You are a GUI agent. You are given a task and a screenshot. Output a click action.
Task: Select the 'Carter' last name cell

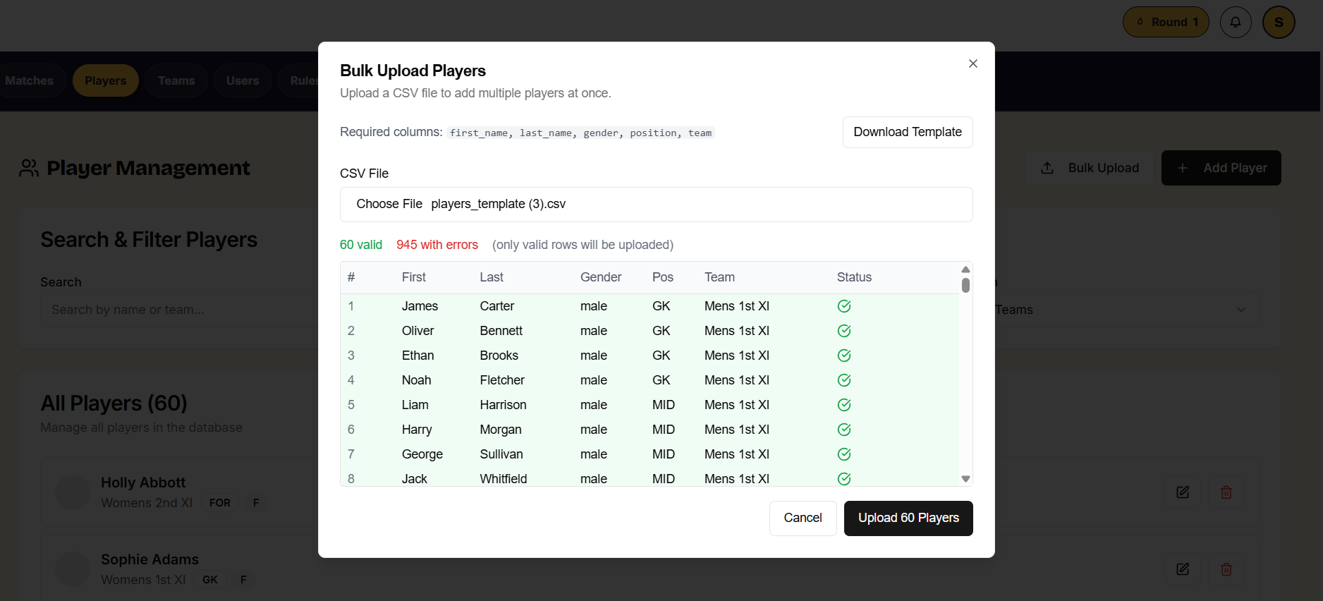click(x=497, y=306)
